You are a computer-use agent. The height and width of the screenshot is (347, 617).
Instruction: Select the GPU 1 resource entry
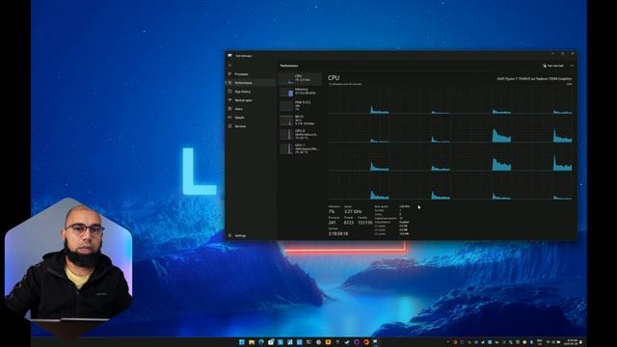(300, 148)
